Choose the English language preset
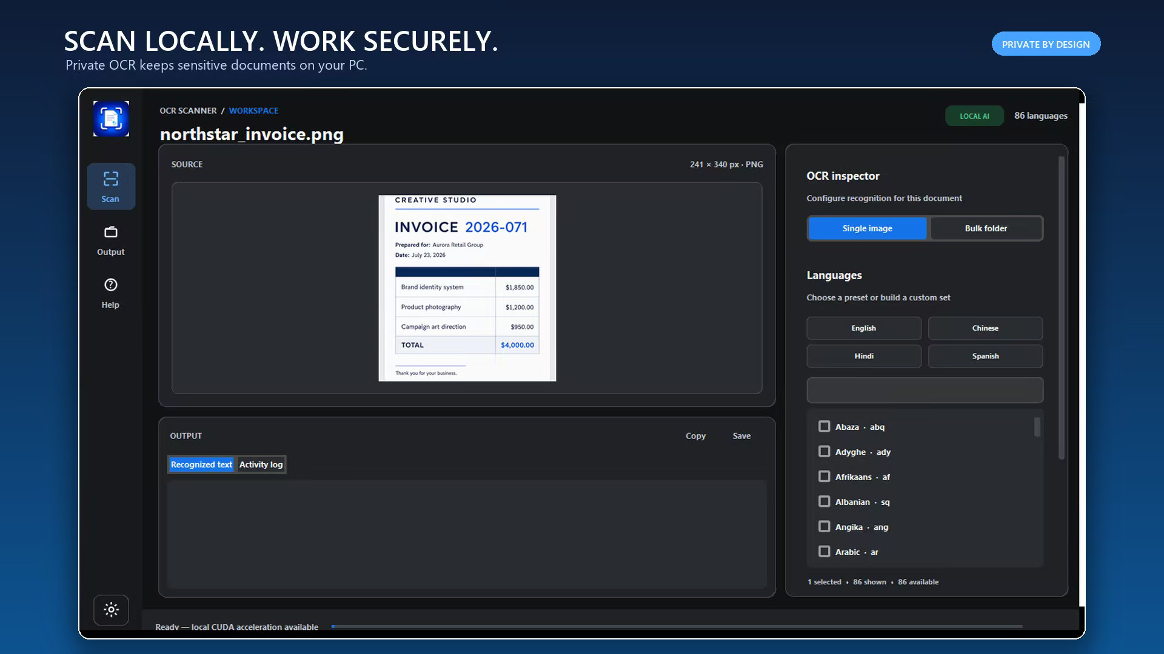Image resolution: width=1164 pixels, height=654 pixels. [x=864, y=328]
